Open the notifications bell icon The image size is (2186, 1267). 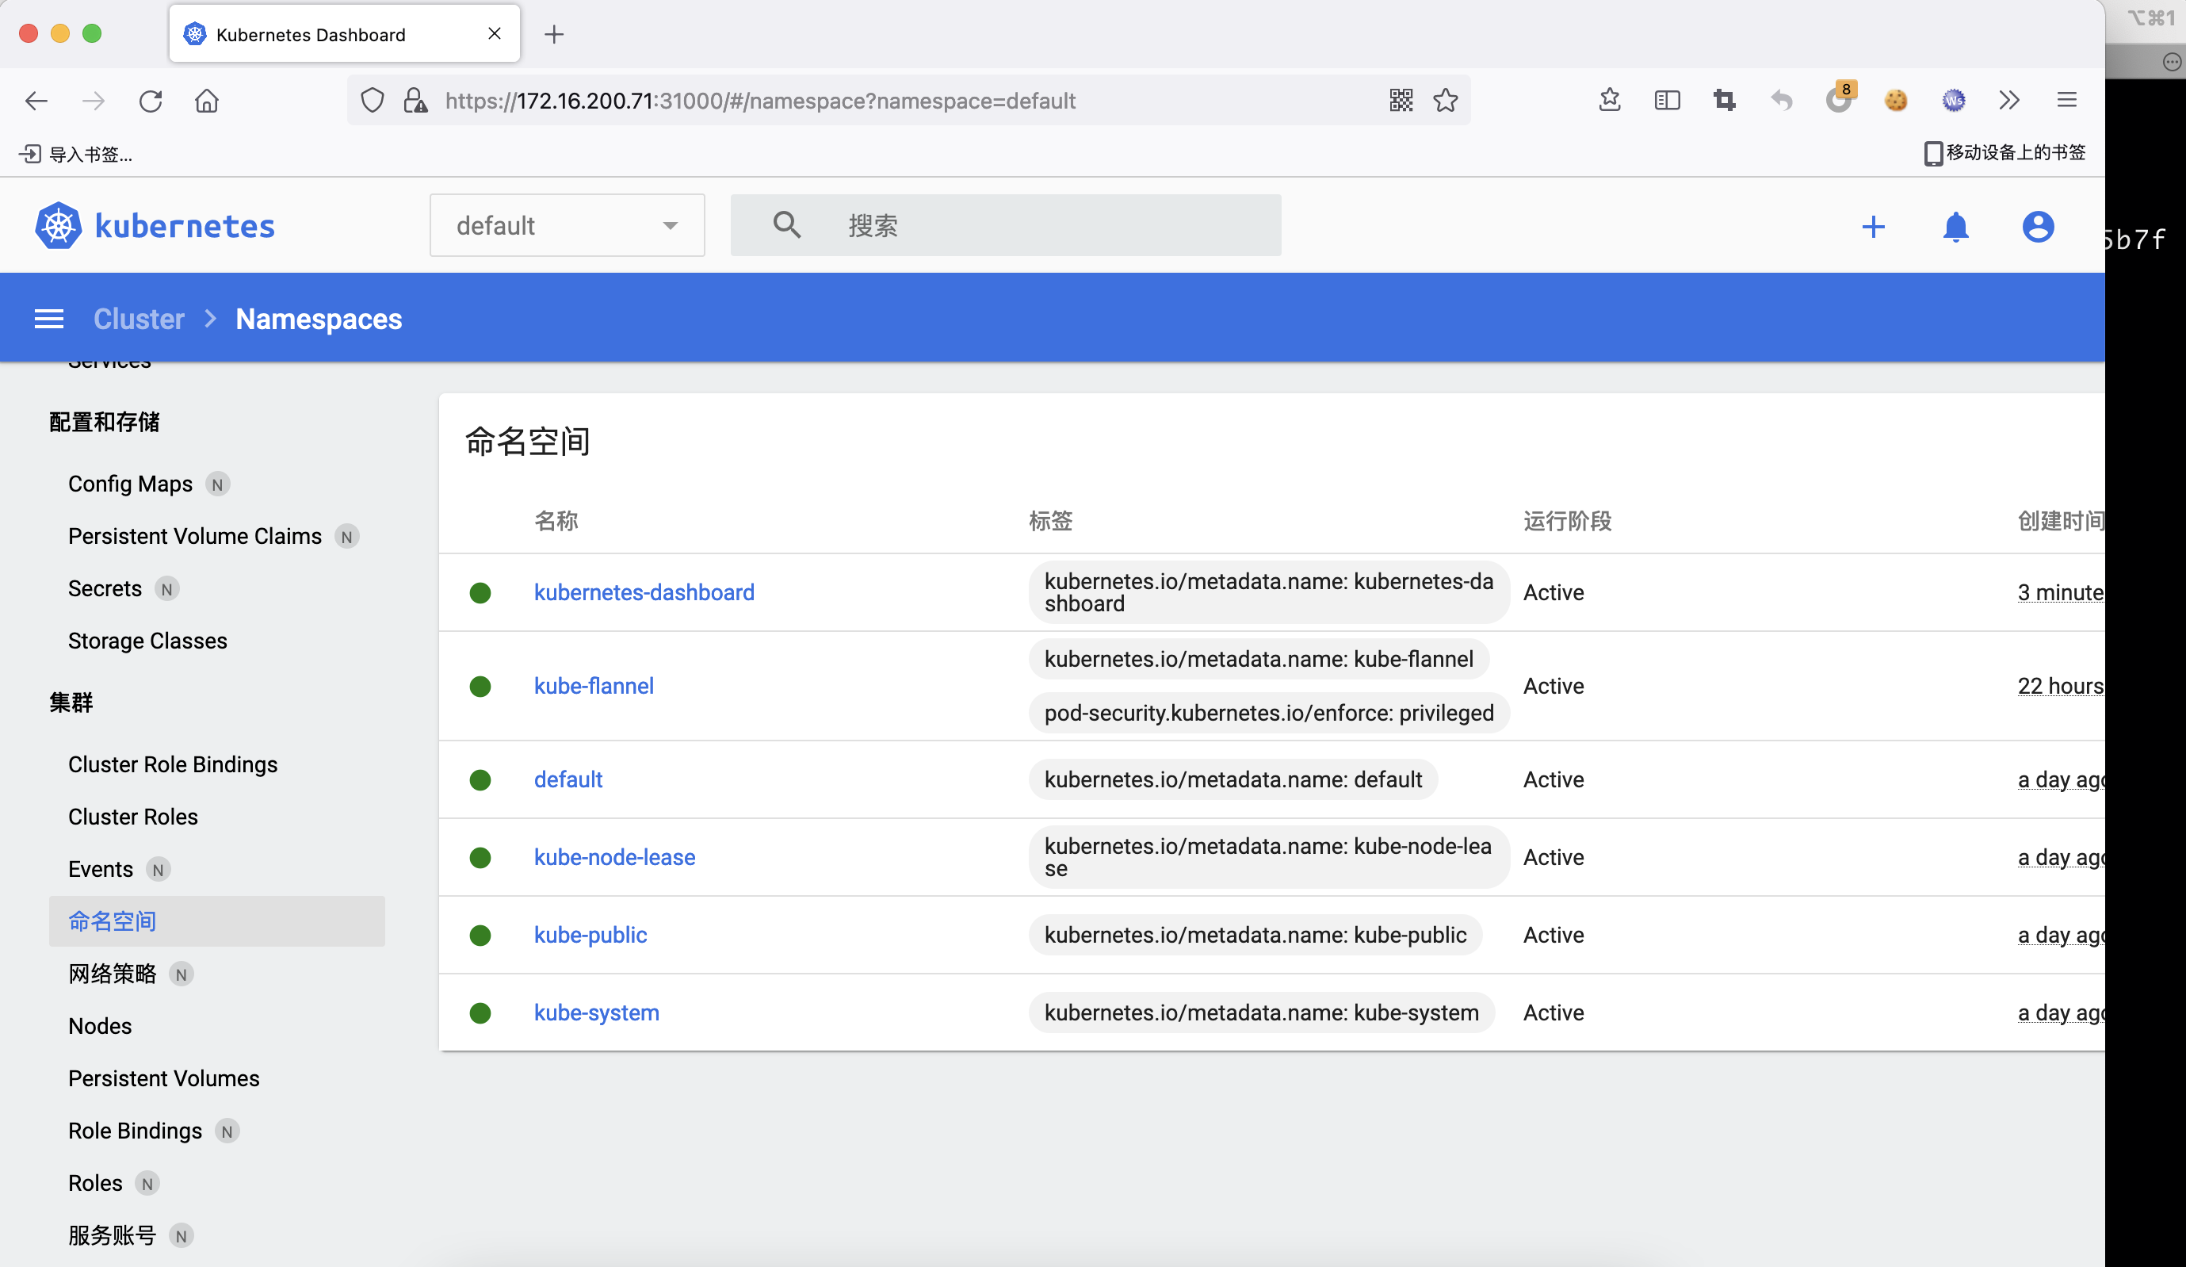(x=1955, y=227)
